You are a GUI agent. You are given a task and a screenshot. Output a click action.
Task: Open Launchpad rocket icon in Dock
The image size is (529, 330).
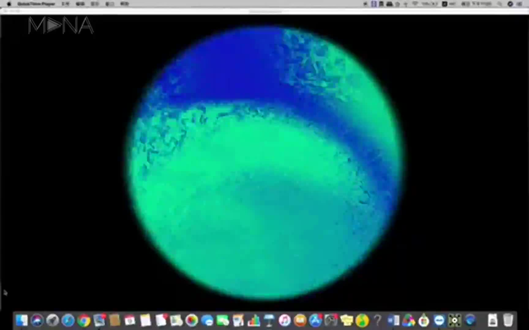coord(53,320)
